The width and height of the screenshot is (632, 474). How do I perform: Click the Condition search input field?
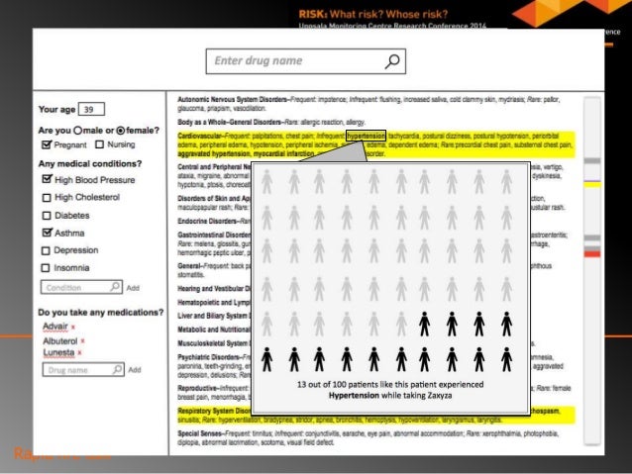(81, 287)
